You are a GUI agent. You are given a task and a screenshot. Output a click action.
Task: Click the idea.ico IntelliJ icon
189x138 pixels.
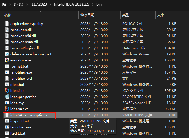7,91
